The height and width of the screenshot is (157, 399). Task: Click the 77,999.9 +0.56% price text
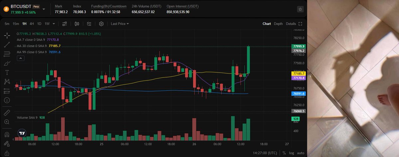[x=23, y=12]
